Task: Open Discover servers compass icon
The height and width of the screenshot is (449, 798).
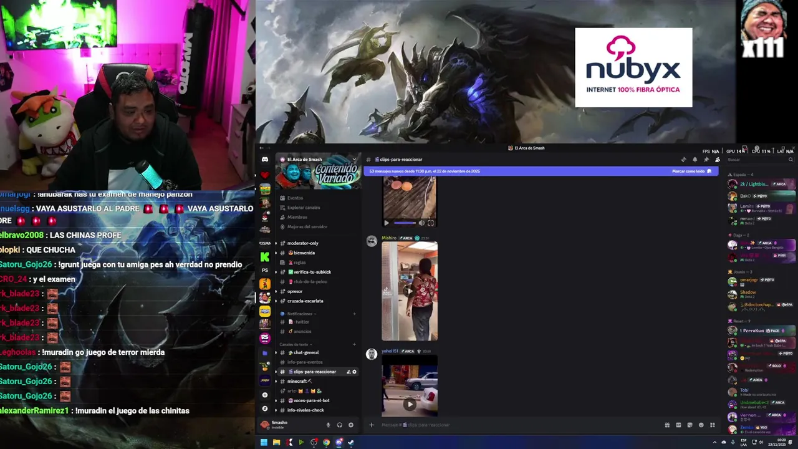Action: point(265,408)
